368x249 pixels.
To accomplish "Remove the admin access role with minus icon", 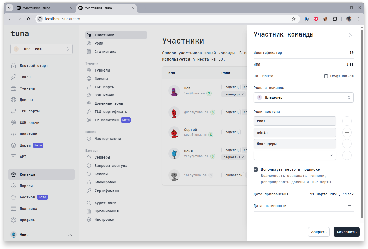I will (x=347, y=132).
